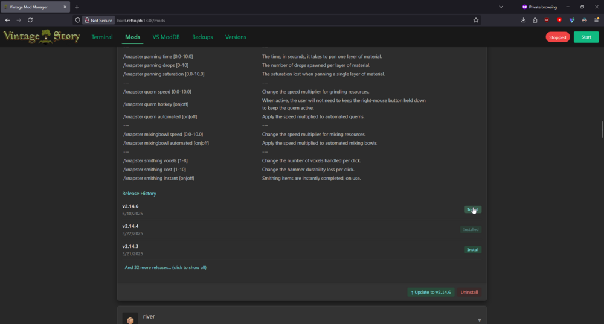Go to the Backups tab
This screenshot has width=604, height=324.
[202, 37]
